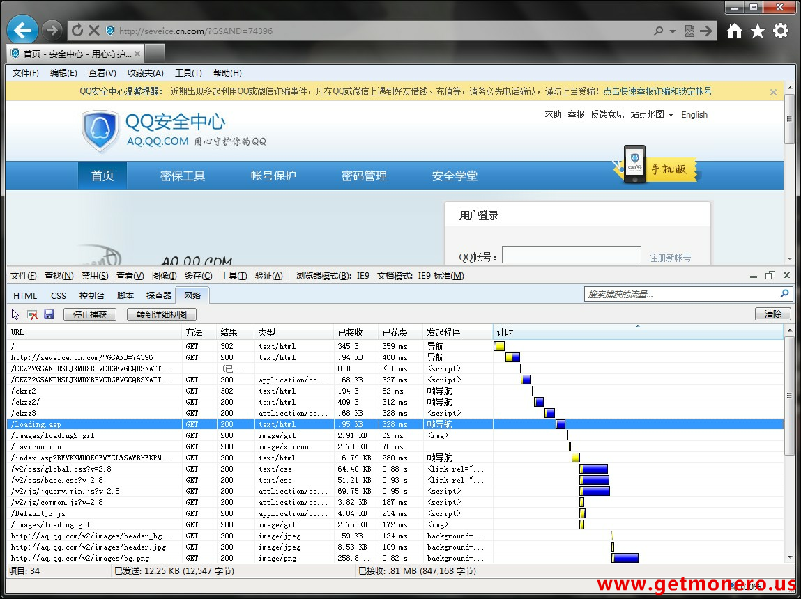Click the QQ帐号 input field
Image resolution: width=801 pixels, height=599 pixels.
point(571,255)
